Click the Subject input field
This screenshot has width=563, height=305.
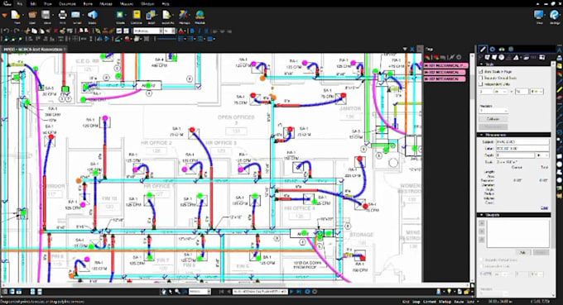(x=522, y=142)
